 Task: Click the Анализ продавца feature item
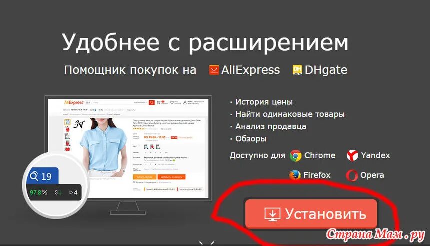[271, 126]
